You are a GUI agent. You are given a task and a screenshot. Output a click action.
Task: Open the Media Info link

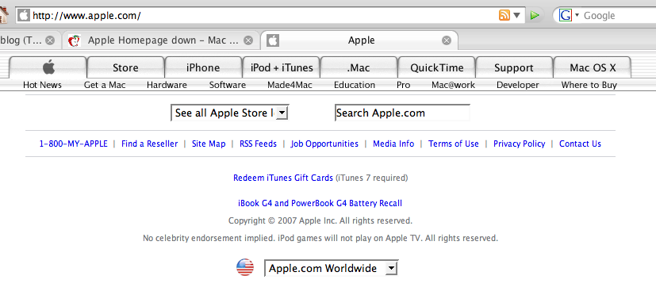(393, 144)
